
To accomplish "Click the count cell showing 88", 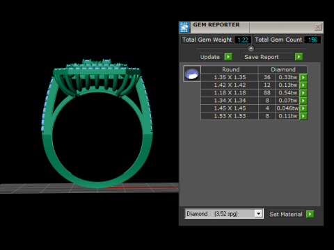I will coord(267,93).
